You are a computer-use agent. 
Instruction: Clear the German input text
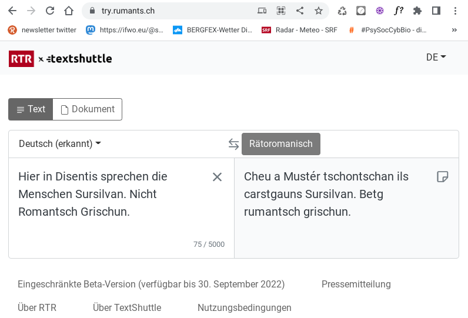tap(217, 177)
